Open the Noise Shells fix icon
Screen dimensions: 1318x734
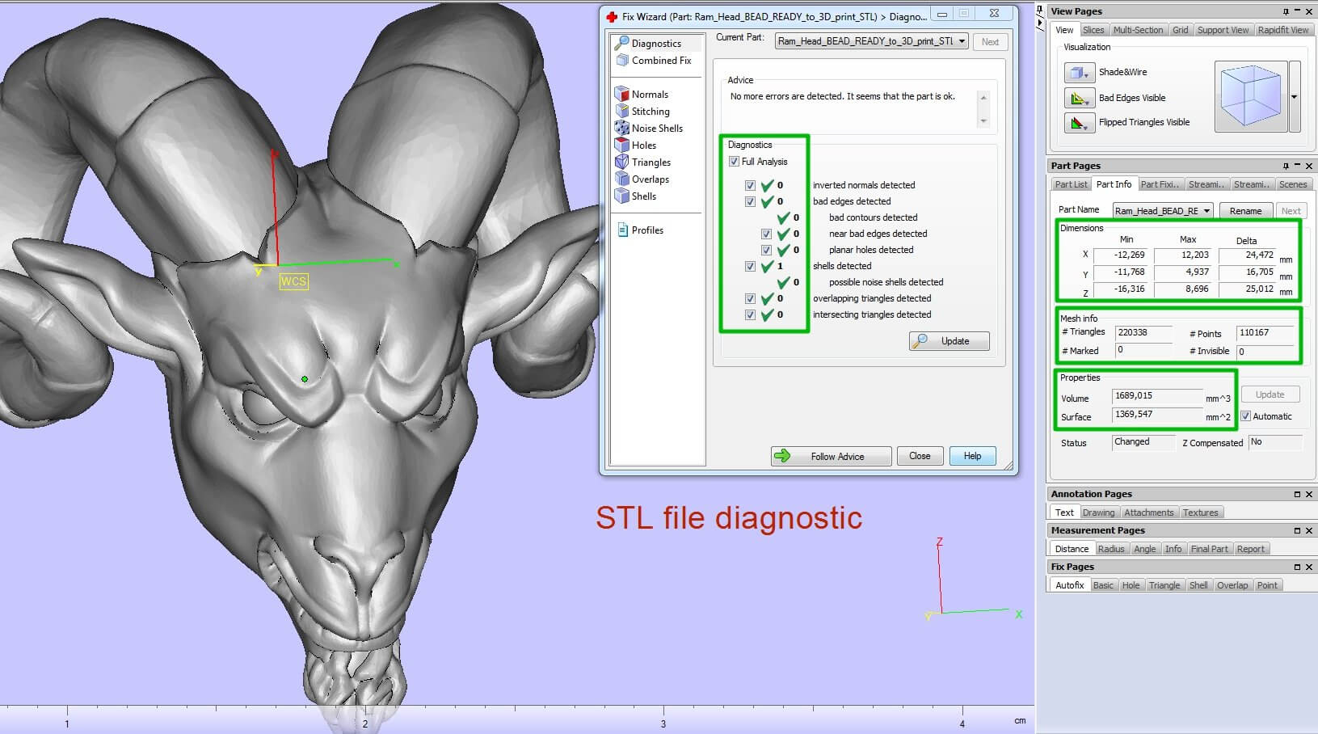[621, 128]
